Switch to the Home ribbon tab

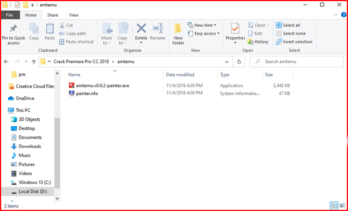pos(31,15)
